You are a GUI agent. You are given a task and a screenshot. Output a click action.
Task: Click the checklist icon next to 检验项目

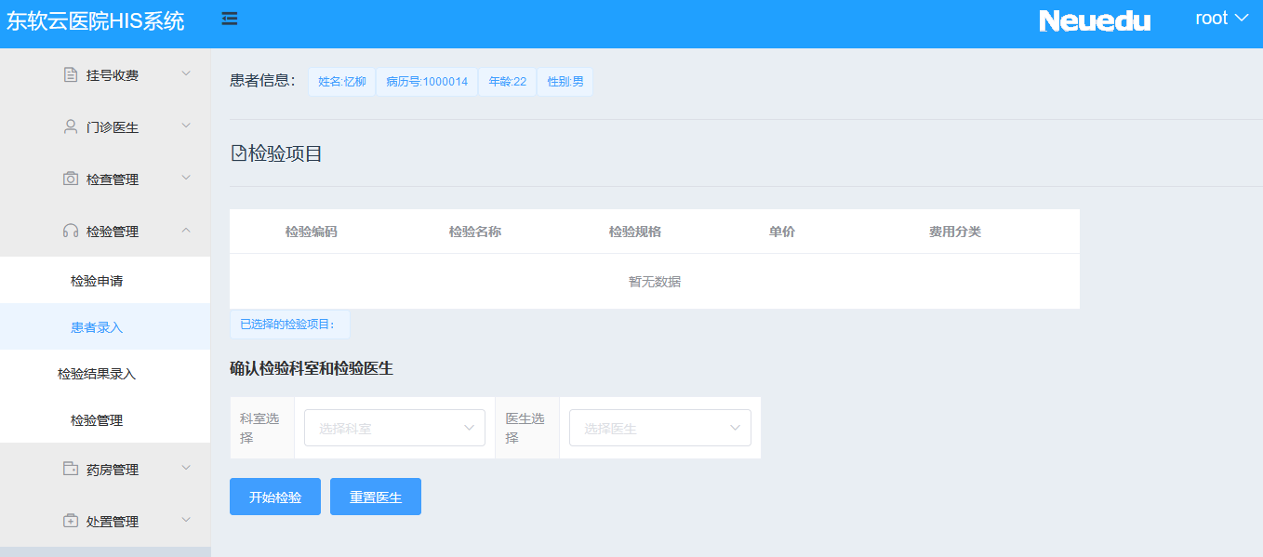[x=239, y=153]
